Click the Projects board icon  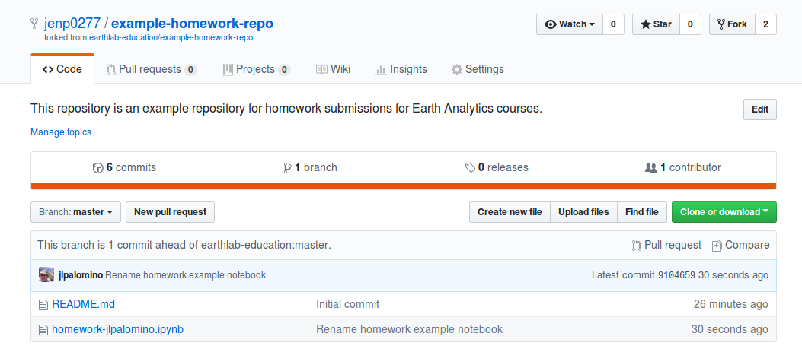point(227,69)
